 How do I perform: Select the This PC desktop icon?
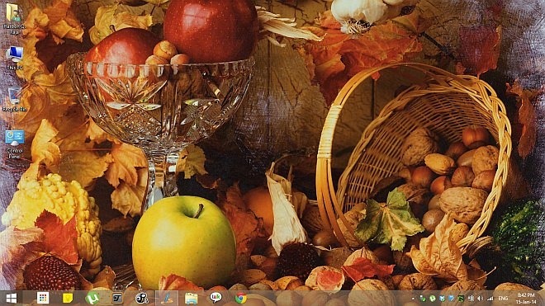pyautogui.click(x=14, y=58)
